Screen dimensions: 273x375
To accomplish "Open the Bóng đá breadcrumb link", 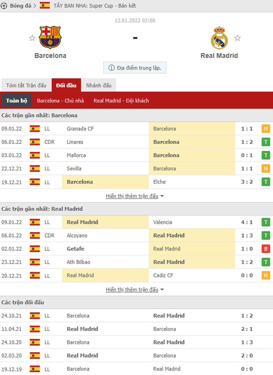I will pyautogui.click(x=20, y=6).
